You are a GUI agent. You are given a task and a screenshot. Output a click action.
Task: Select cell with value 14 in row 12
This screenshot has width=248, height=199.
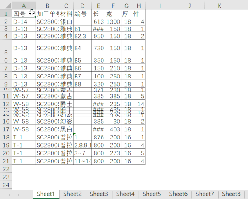point(139,104)
